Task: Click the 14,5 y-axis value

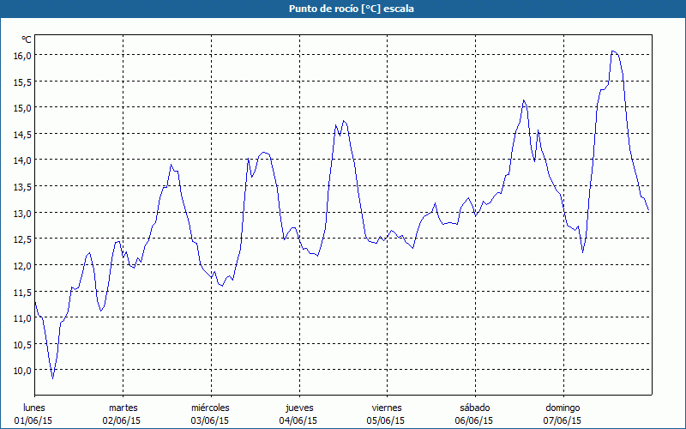Action: click(22, 134)
